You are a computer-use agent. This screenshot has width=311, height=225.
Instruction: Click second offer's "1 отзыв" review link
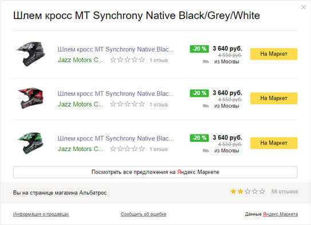pyautogui.click(x=159, y=104)
